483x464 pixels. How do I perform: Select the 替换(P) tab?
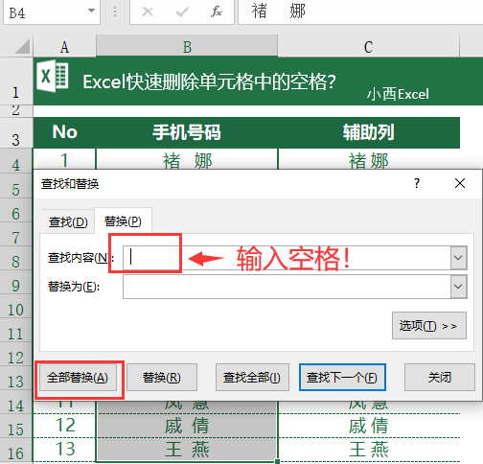(x=123, y=221)
